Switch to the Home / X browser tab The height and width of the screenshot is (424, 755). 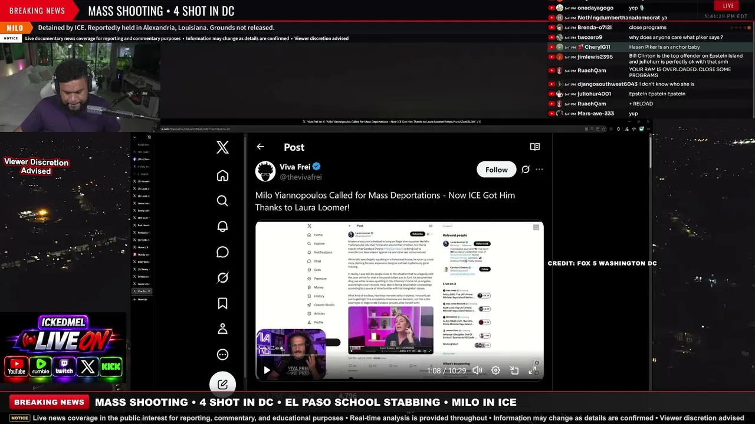coord(142,247)
